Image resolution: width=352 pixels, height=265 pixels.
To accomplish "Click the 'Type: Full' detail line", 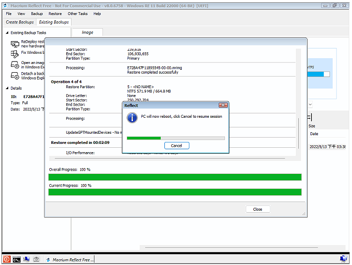I will coord(19,103).
